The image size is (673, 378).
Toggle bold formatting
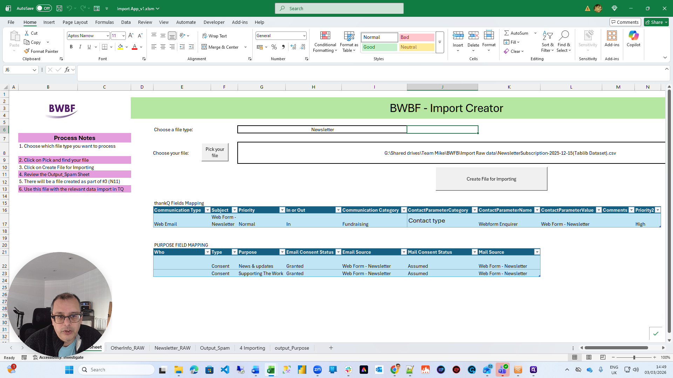[x=71, y=46]
